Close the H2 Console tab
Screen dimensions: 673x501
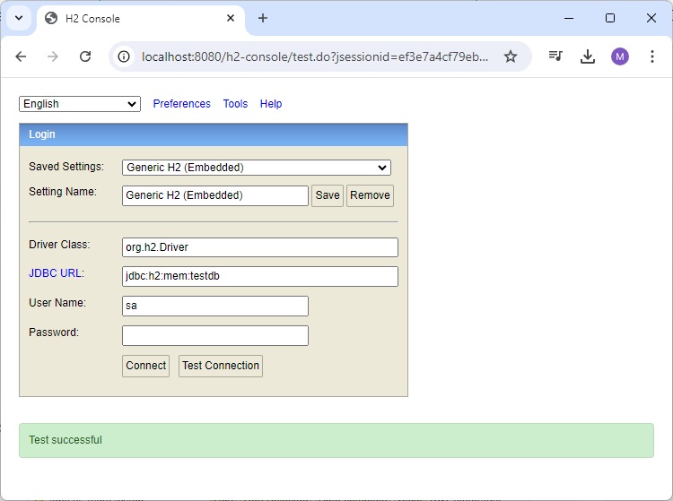(231, 18)
